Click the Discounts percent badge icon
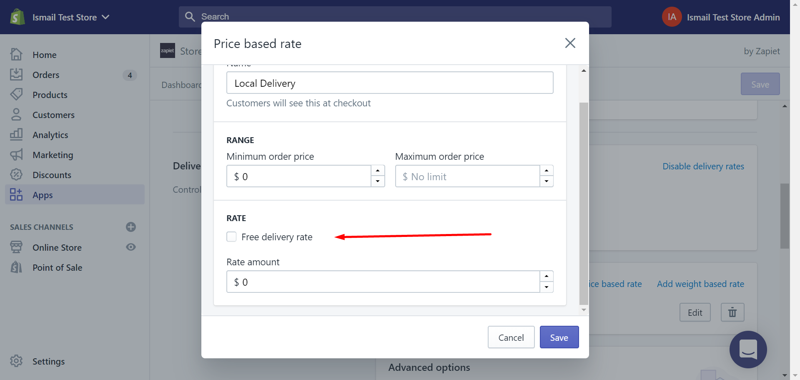The image size is (800, 380). coord(16,175)
